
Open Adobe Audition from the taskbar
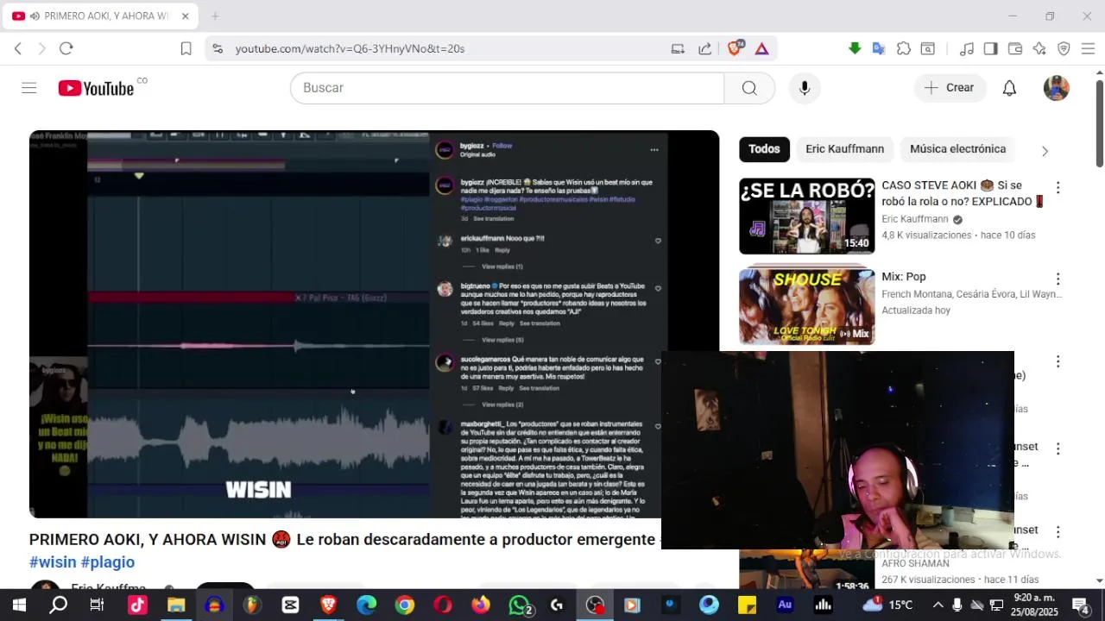point(785,605)
